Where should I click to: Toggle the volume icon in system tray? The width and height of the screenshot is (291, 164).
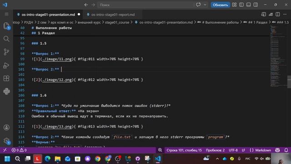(x=262, y=159)
